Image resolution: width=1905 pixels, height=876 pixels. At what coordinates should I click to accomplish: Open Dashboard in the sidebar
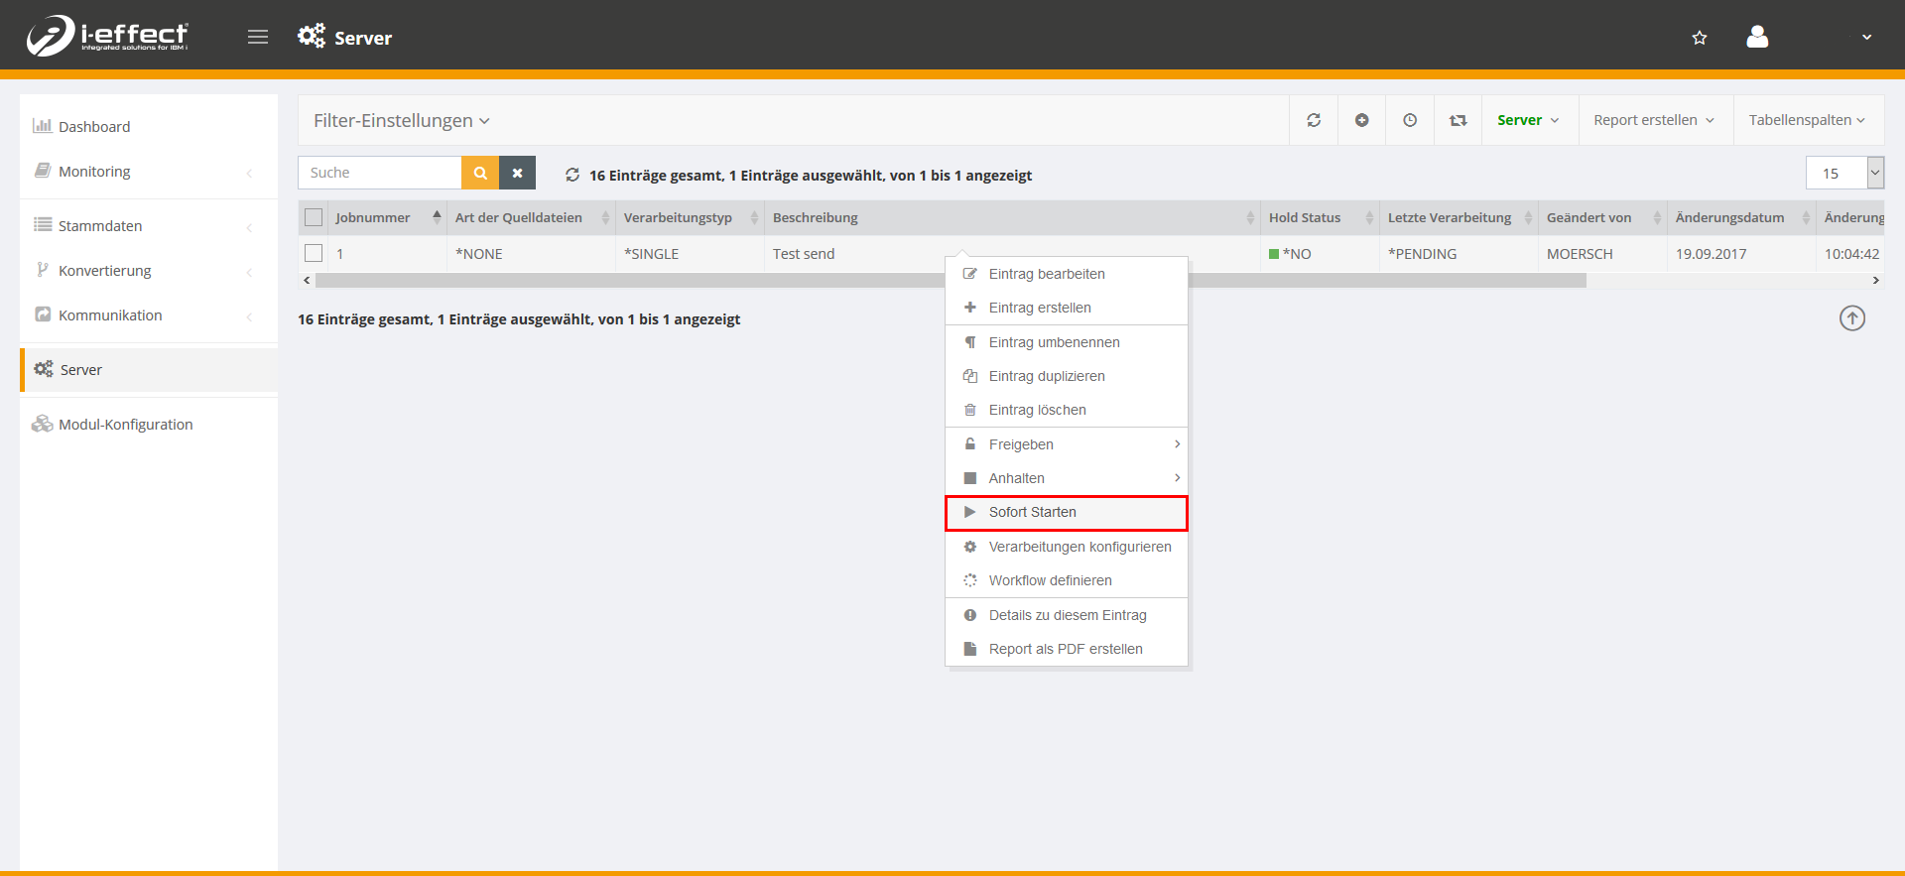tap(94, 127)
